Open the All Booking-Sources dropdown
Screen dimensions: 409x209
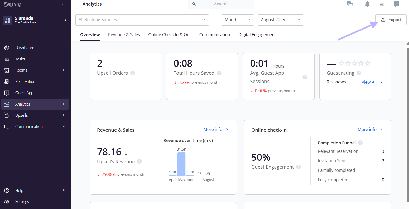pyautogui.click(x=142, y=20)
